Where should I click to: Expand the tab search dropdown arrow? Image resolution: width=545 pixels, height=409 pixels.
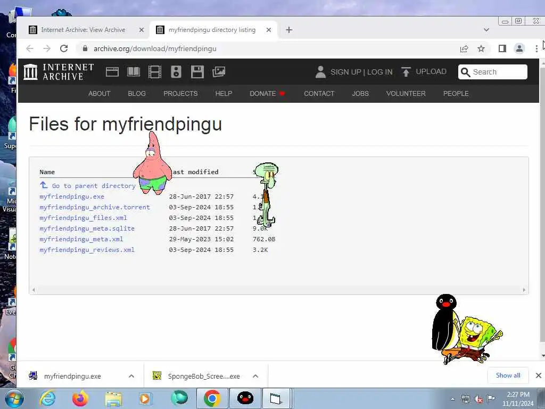coord(486,30)
